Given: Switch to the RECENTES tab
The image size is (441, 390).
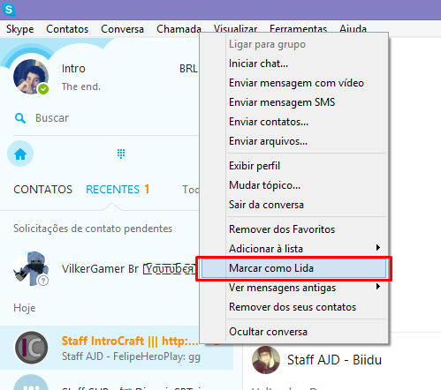Looking at the screenshot, I should 112,189.
